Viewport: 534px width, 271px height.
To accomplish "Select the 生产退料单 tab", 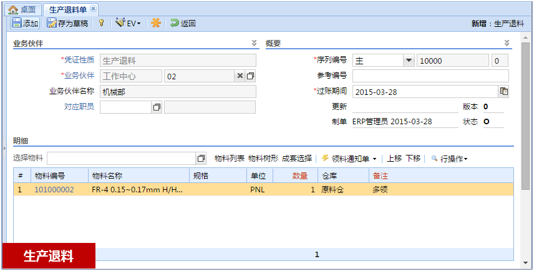I will 68,9.
